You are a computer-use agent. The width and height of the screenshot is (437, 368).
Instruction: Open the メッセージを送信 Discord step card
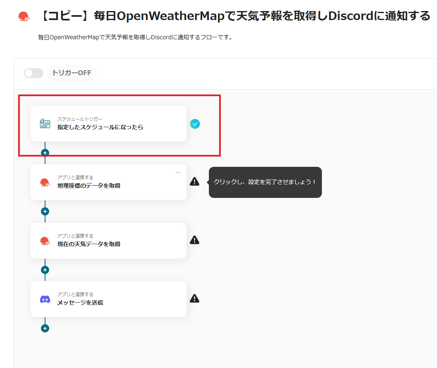[109, 299]
